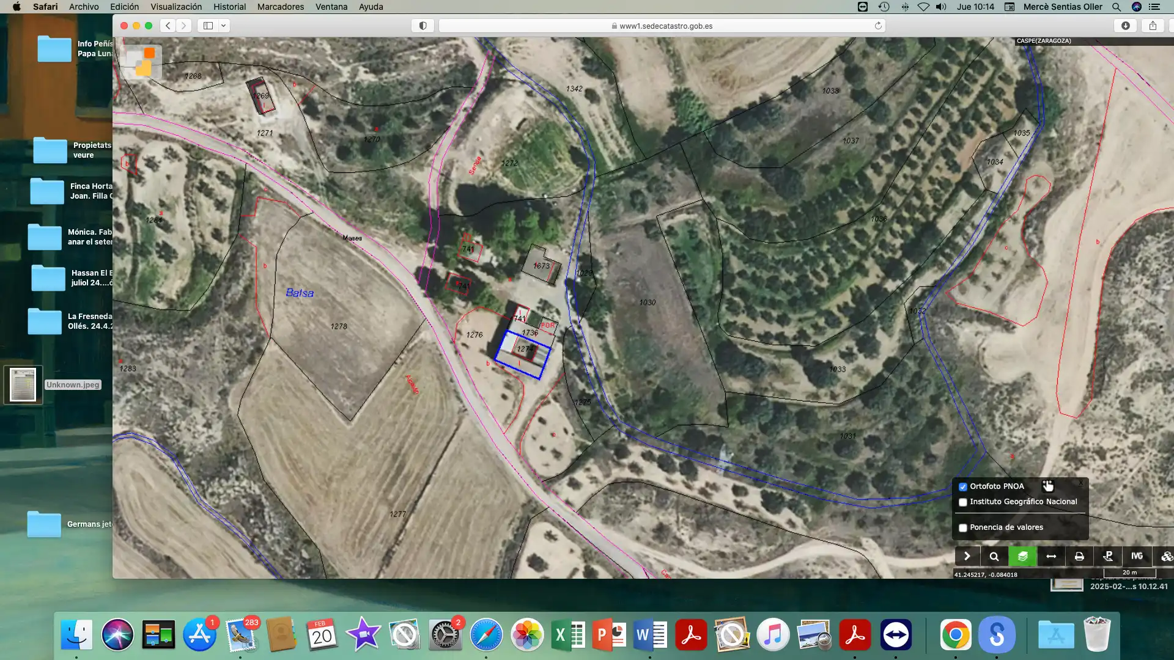The height and width of the screenshot is (660, 1174).
Task: Select the distance measure tool
Action: (x=1051, y=556)
